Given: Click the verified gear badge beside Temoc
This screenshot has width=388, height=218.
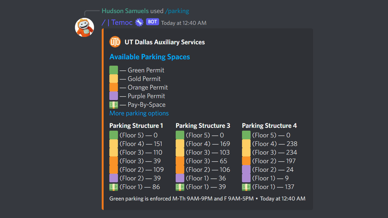Looking at the screenshot, I should click(x=139, y=22).
